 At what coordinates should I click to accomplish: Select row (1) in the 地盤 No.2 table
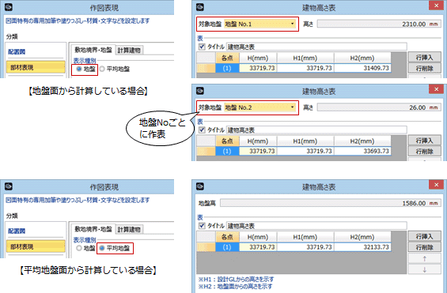(227, 151)
